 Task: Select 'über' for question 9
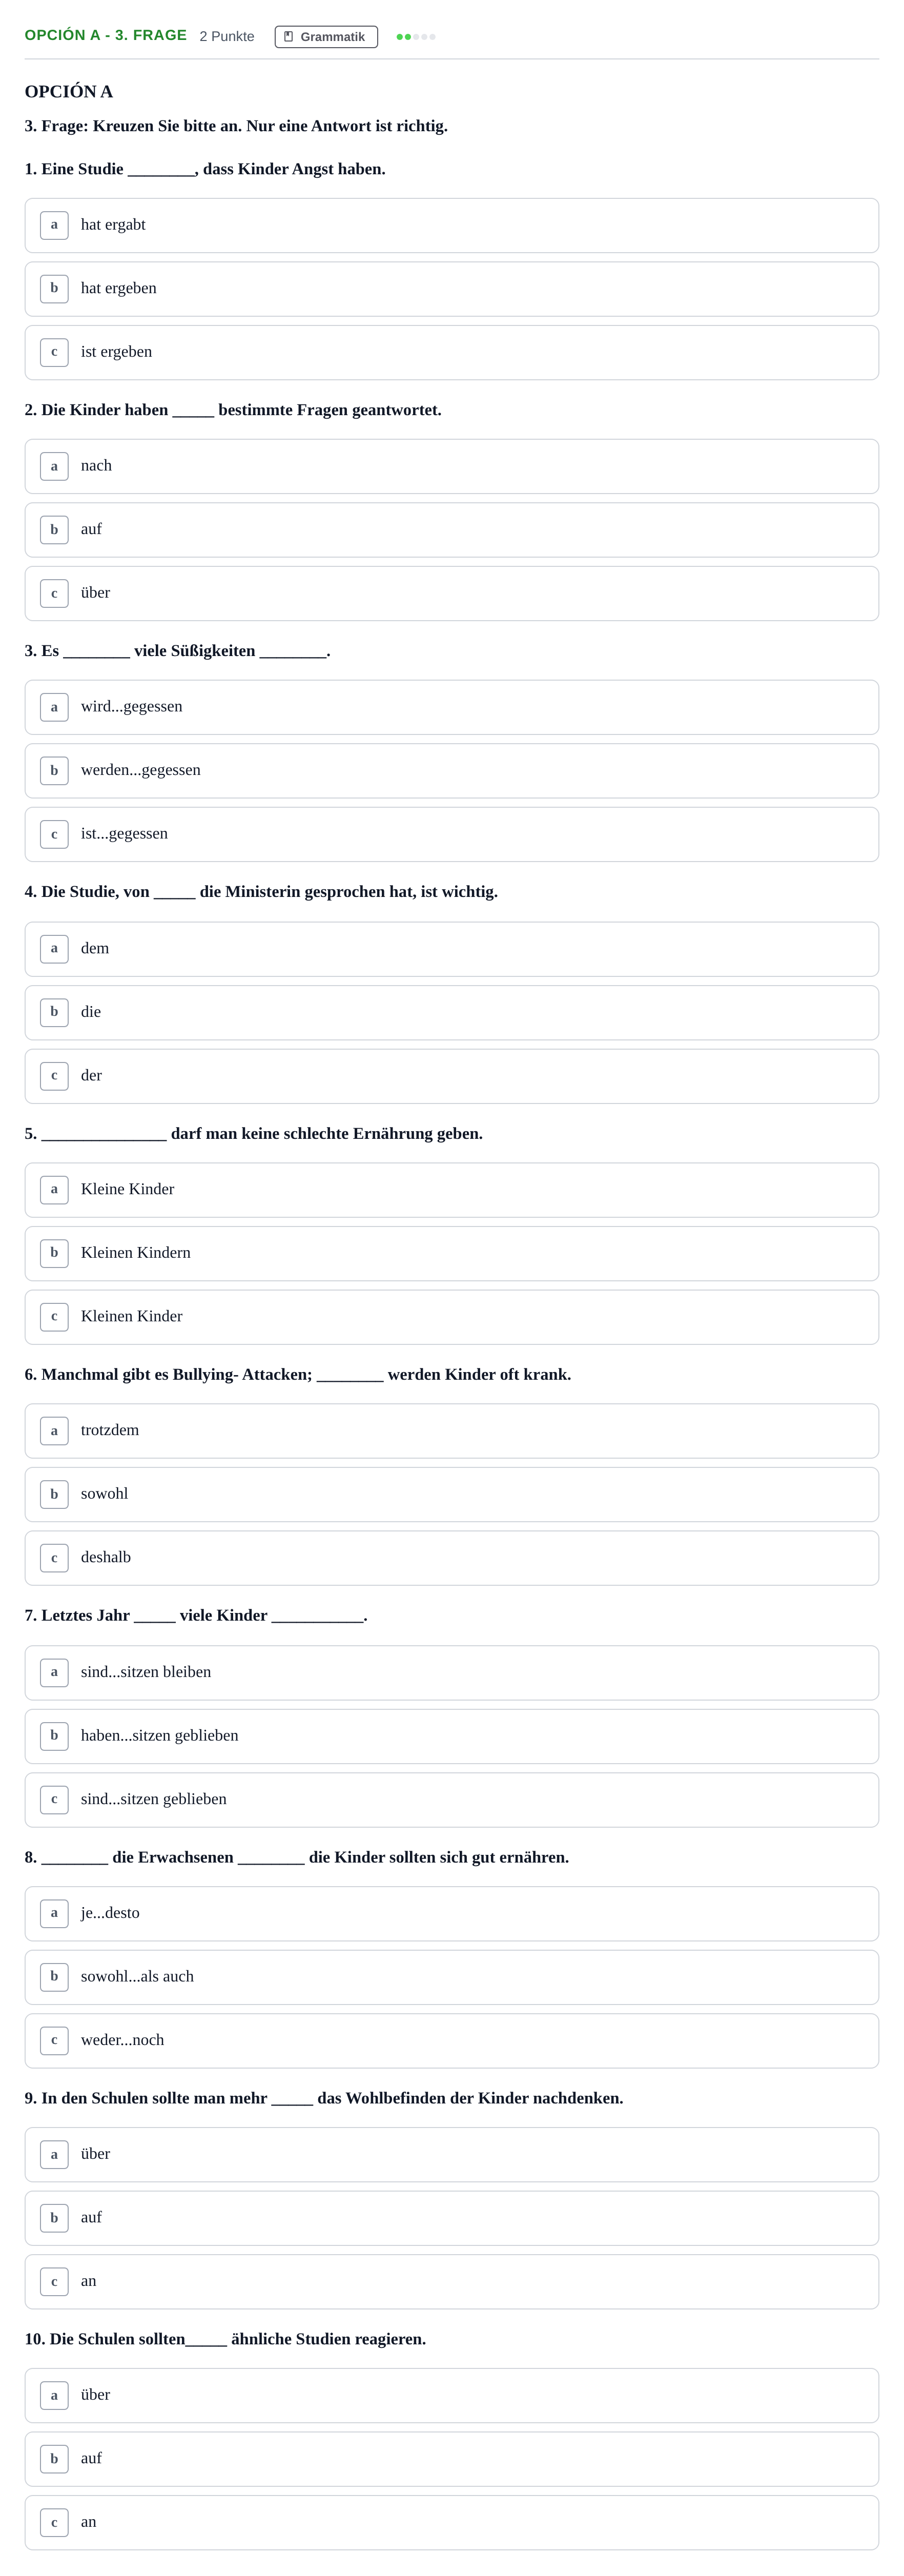click(x=452, y=2154)
